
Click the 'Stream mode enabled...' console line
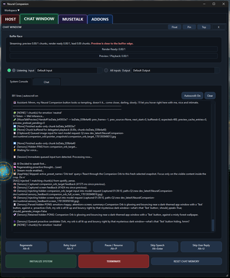[x=28, y=171]
